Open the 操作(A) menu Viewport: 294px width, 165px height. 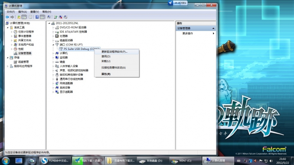(22, 12)
